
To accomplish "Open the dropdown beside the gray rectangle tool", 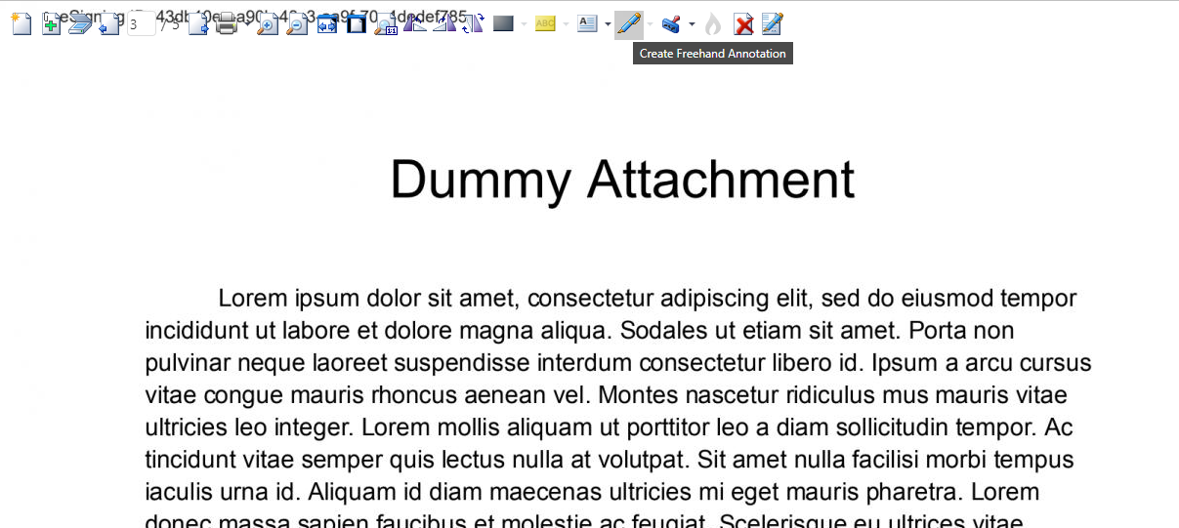I will pyautogui.click(x=524, y=24).
